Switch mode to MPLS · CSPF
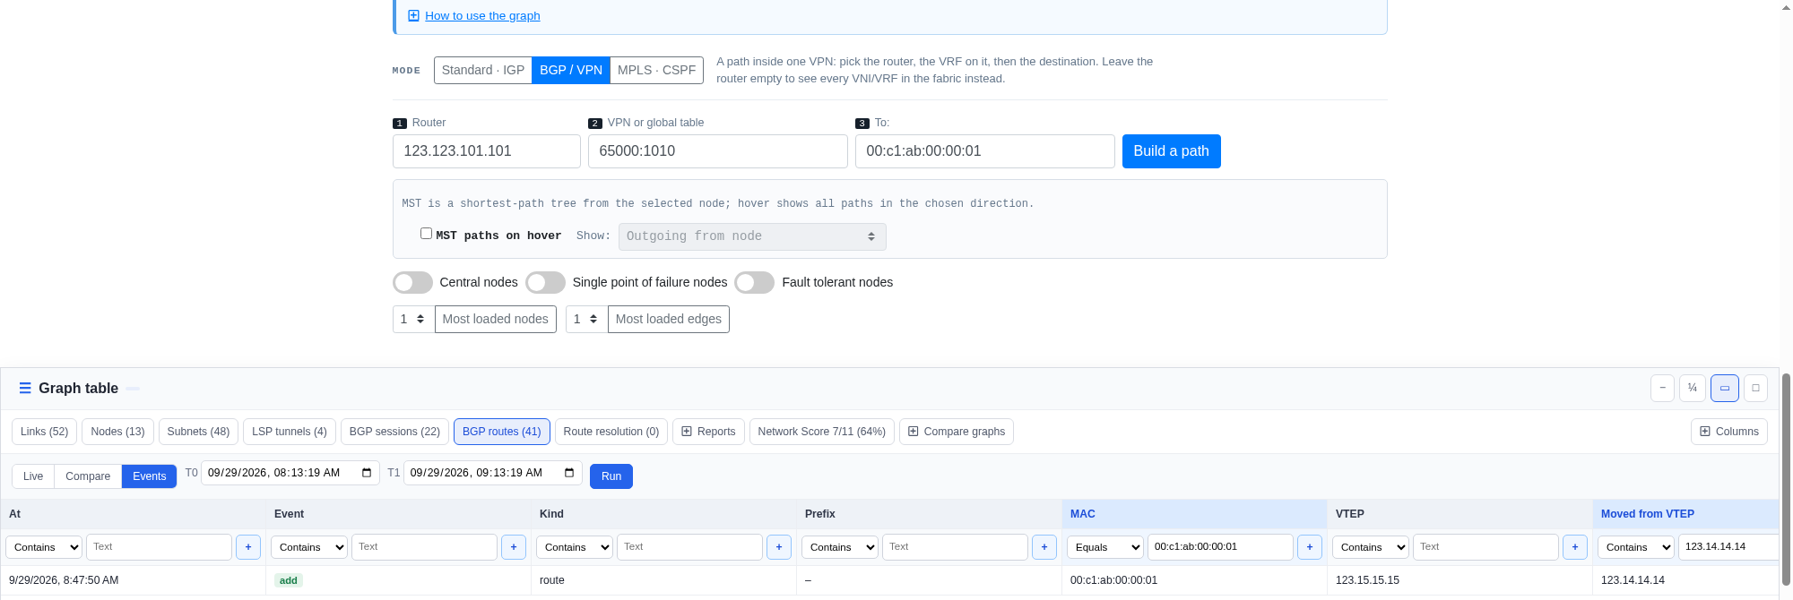The width and height of the screenshot is (1793, 600). [x=656, y=70]
